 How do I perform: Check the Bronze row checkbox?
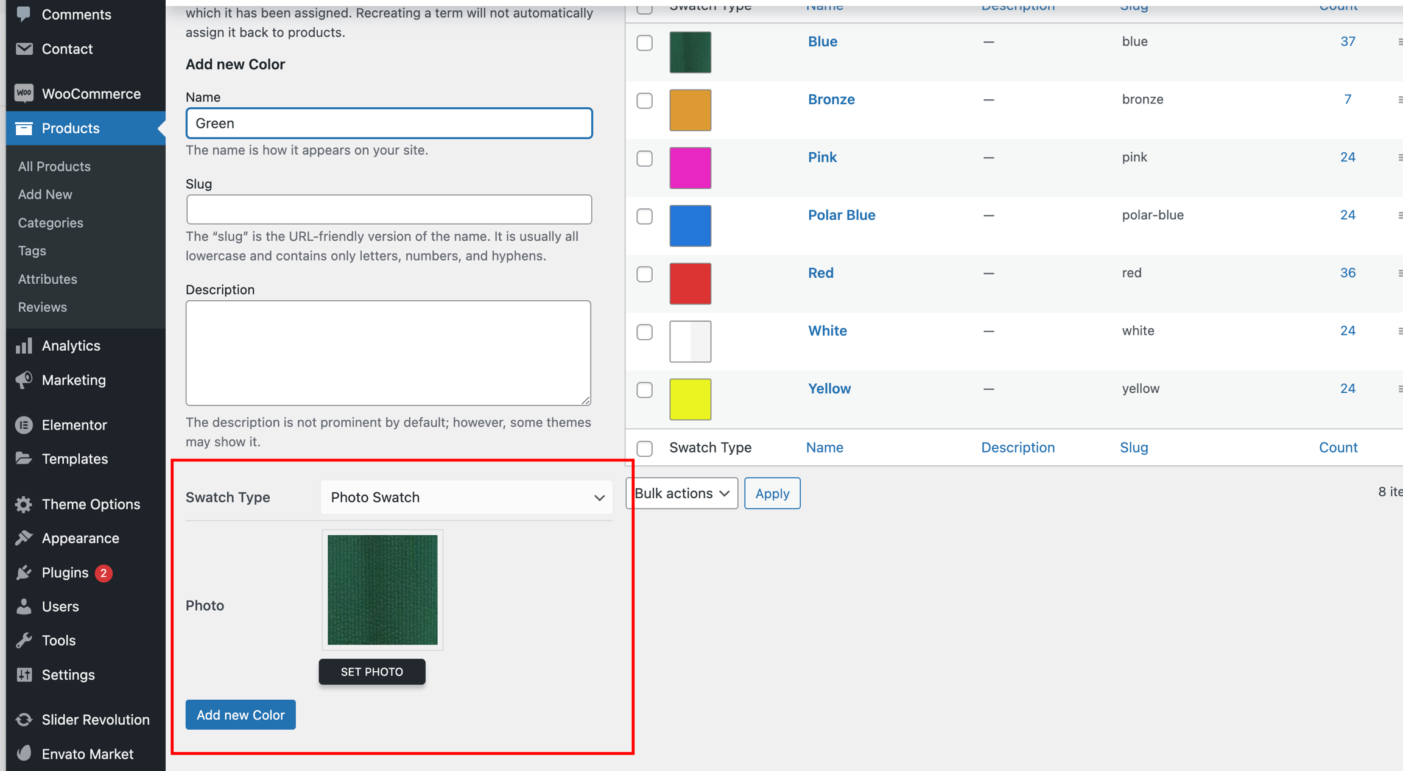[644, 100]
